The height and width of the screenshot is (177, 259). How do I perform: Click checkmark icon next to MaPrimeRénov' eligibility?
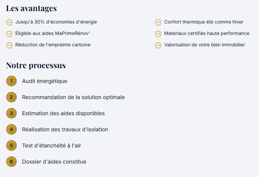(9, 34)
